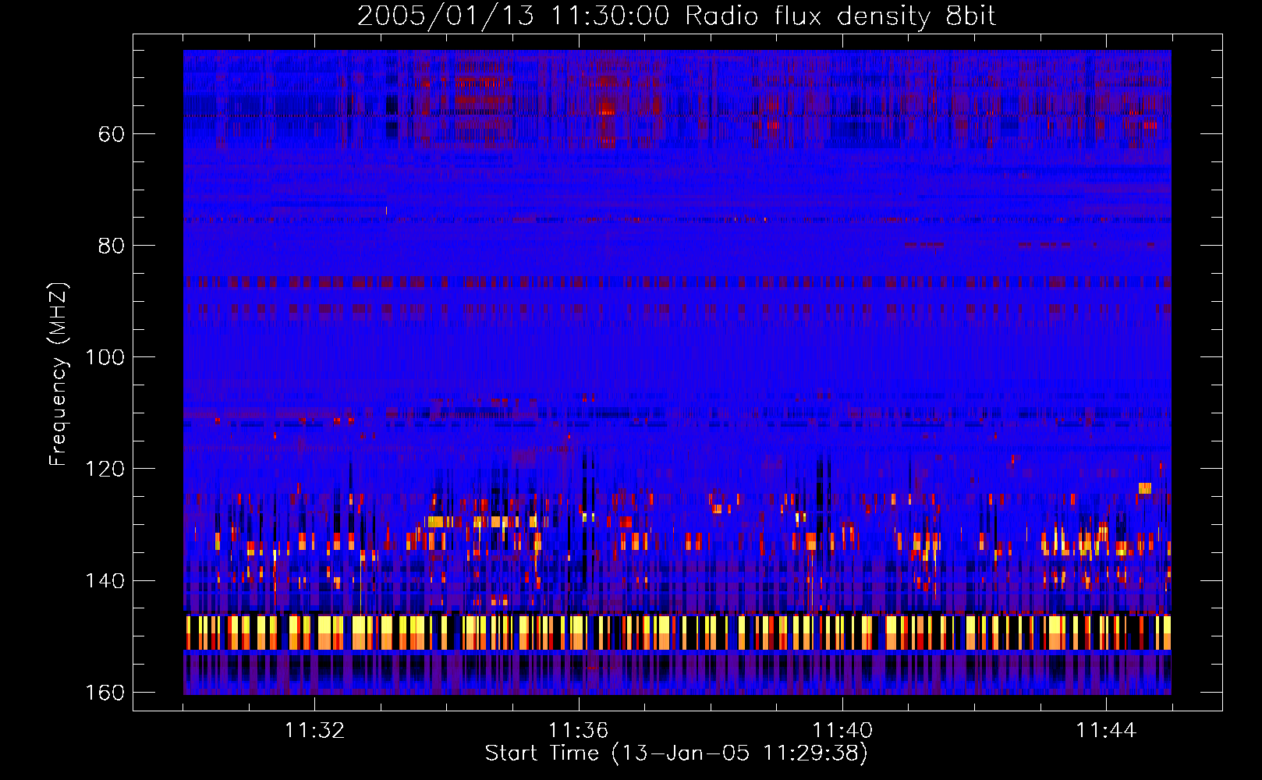Click the plot title '2005/01/13 11:30:00 Radio flux density 8bit'

676,16
